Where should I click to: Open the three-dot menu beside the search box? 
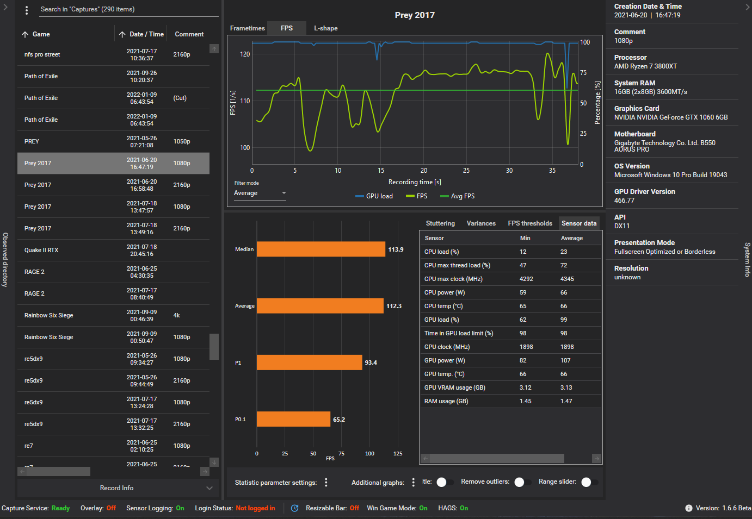coord(27,10)
